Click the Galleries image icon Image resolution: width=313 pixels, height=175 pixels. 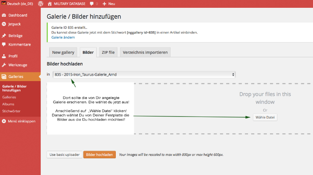pyautogui.click(x=4, y=76)
